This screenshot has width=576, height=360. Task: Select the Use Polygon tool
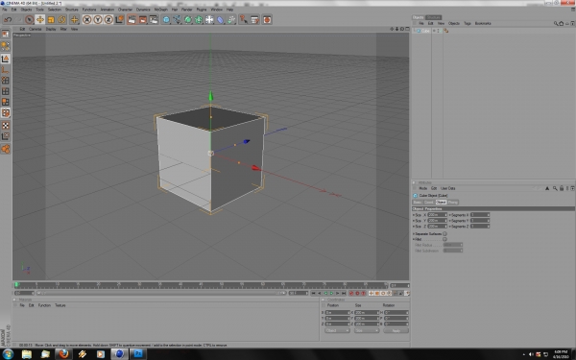pos(5,102)
